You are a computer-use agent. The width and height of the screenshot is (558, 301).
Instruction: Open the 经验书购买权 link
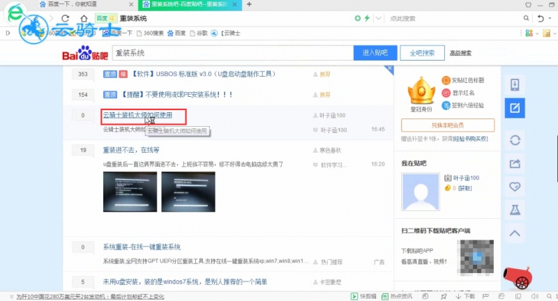[x=470, y=139]
